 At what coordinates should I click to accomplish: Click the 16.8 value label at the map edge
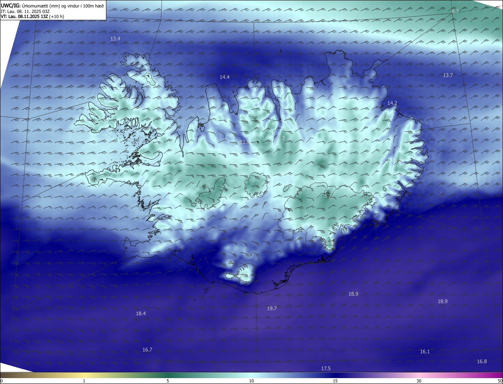[482, 361]
